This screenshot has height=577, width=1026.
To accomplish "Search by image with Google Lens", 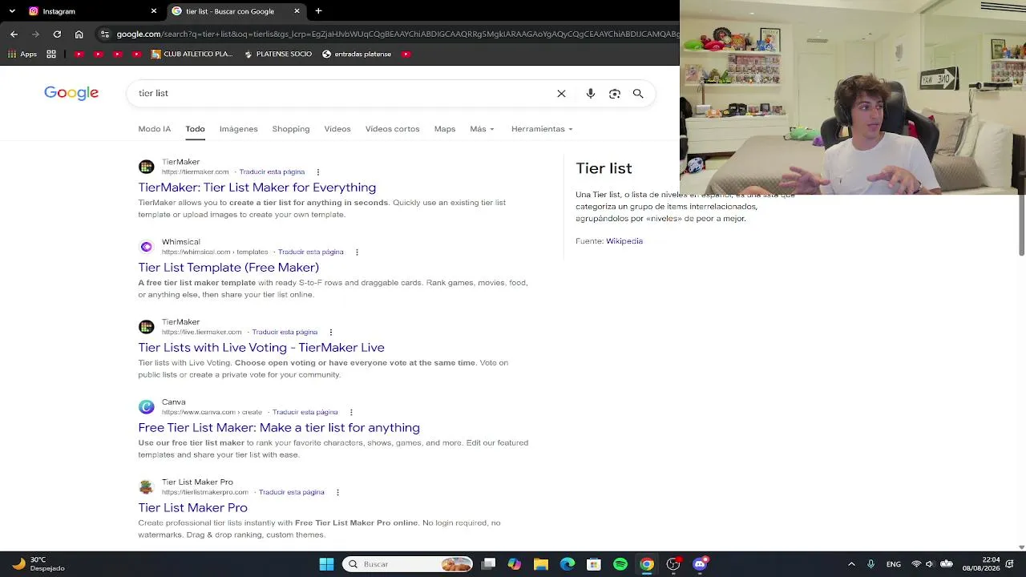I will (615, 94).
